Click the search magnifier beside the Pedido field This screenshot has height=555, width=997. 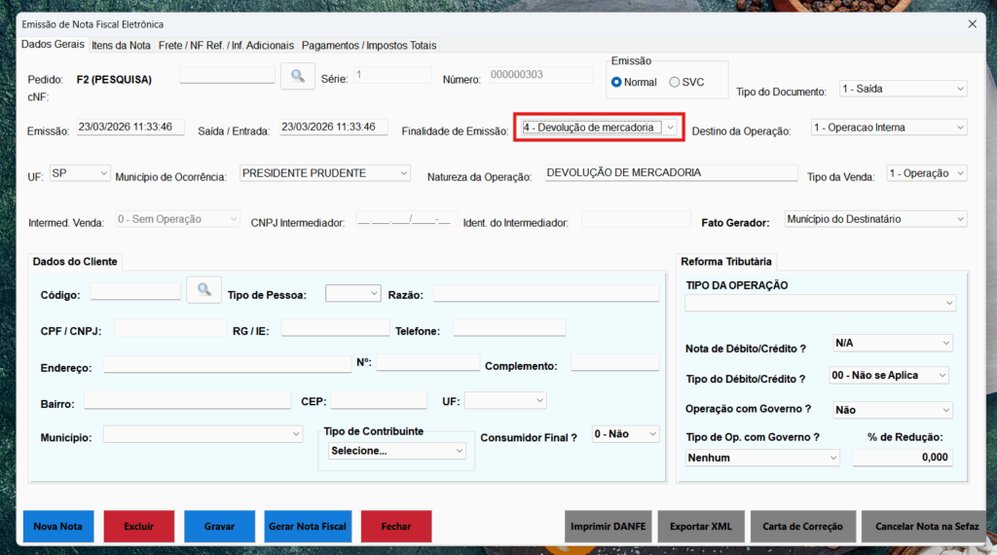coord(297,76)
